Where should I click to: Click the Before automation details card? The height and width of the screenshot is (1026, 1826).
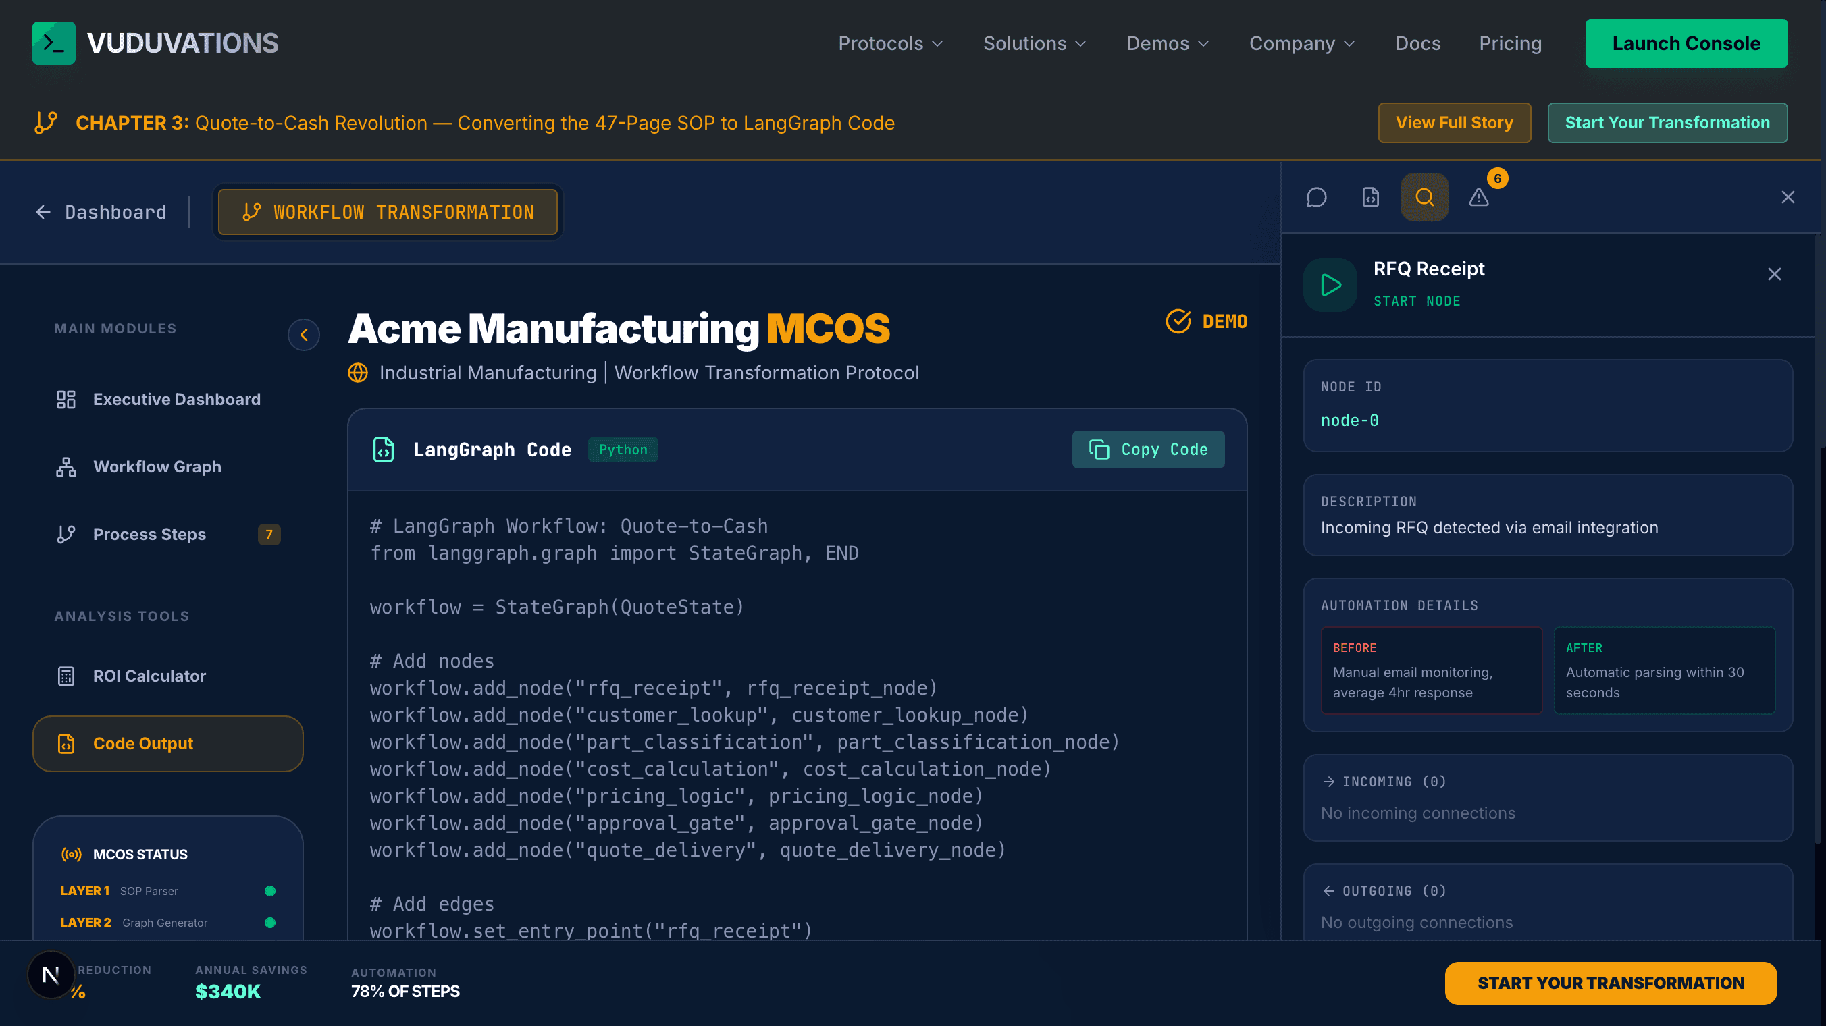click(1431, 670)
